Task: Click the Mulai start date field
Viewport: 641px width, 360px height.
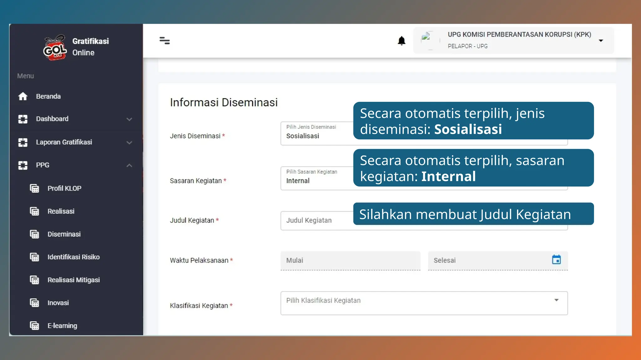Action: pyautogui.click(x=350, y=260)
